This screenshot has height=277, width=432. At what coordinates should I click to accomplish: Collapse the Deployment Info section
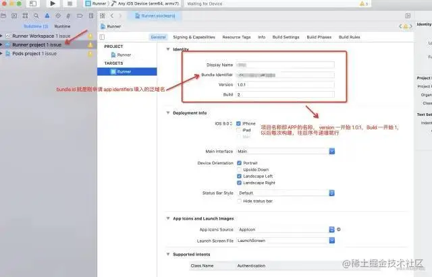168,113
